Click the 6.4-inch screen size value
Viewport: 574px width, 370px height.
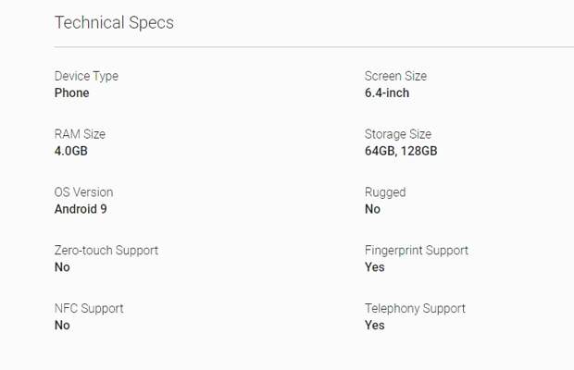point(387,92)
